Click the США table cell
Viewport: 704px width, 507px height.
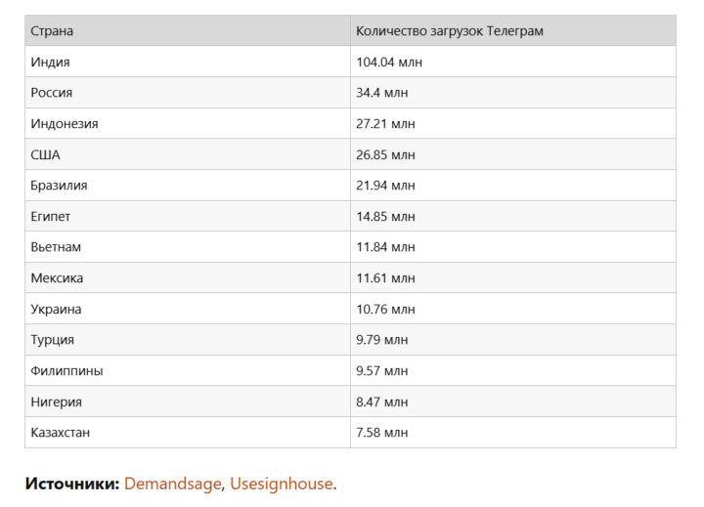[x=46, y=154]
